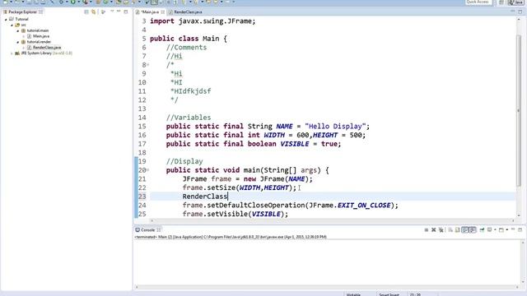Screen dimensions: 527x296
Task: Click editor scroll-down arrow
Action: click(520, 215)
